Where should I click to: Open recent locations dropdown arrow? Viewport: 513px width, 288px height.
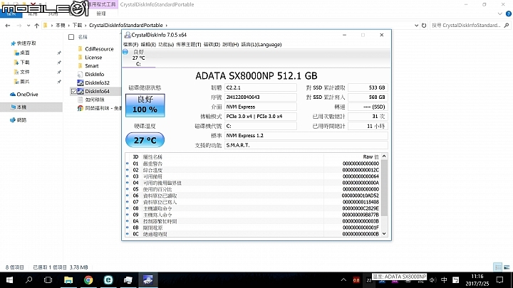(28, 25)
